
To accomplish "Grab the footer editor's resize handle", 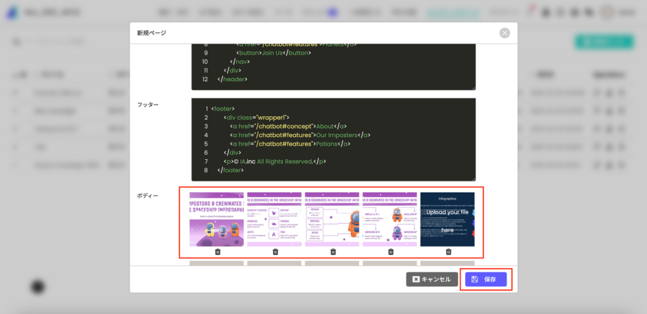I will pyautogui.click(x=473, y=178).
